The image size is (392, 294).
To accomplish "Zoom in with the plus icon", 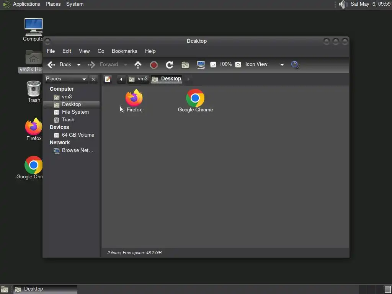I will [x=238, y=65].
